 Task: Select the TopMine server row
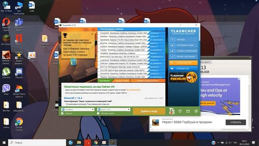(x=131, y=50)
